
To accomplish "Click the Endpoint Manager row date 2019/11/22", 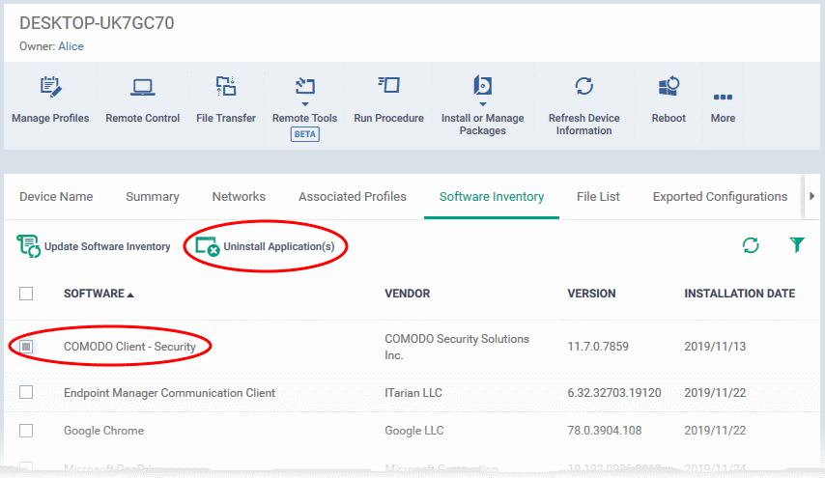I will [x=715, y=393].
